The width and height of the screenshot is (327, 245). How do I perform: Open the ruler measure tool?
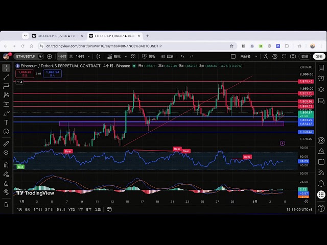click(6, 143)
